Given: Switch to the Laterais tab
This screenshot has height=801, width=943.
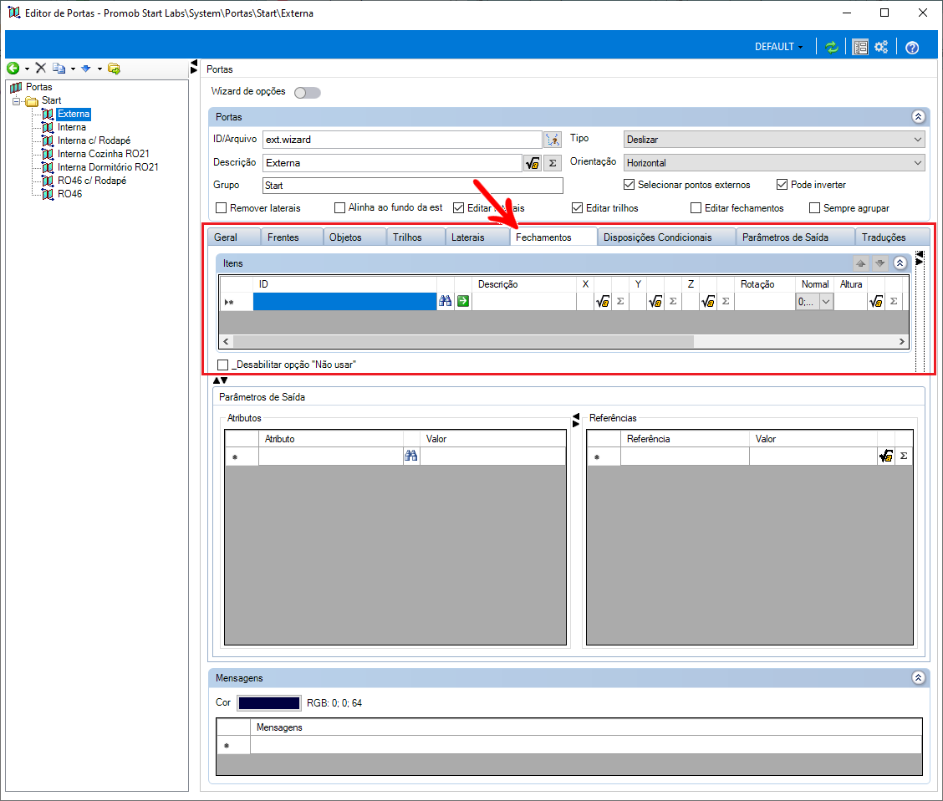Looking at the screenshot, I should point(477,237).
